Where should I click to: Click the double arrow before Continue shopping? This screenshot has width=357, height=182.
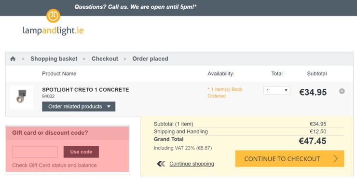click(x=161, y=164)
